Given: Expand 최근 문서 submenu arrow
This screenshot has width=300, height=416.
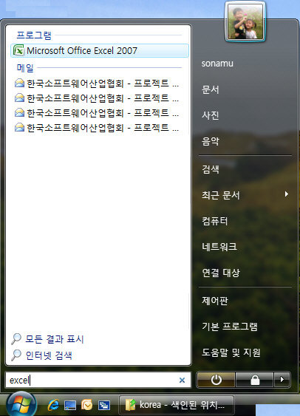Looking at the screenshot, I should [x=287, y=194].
